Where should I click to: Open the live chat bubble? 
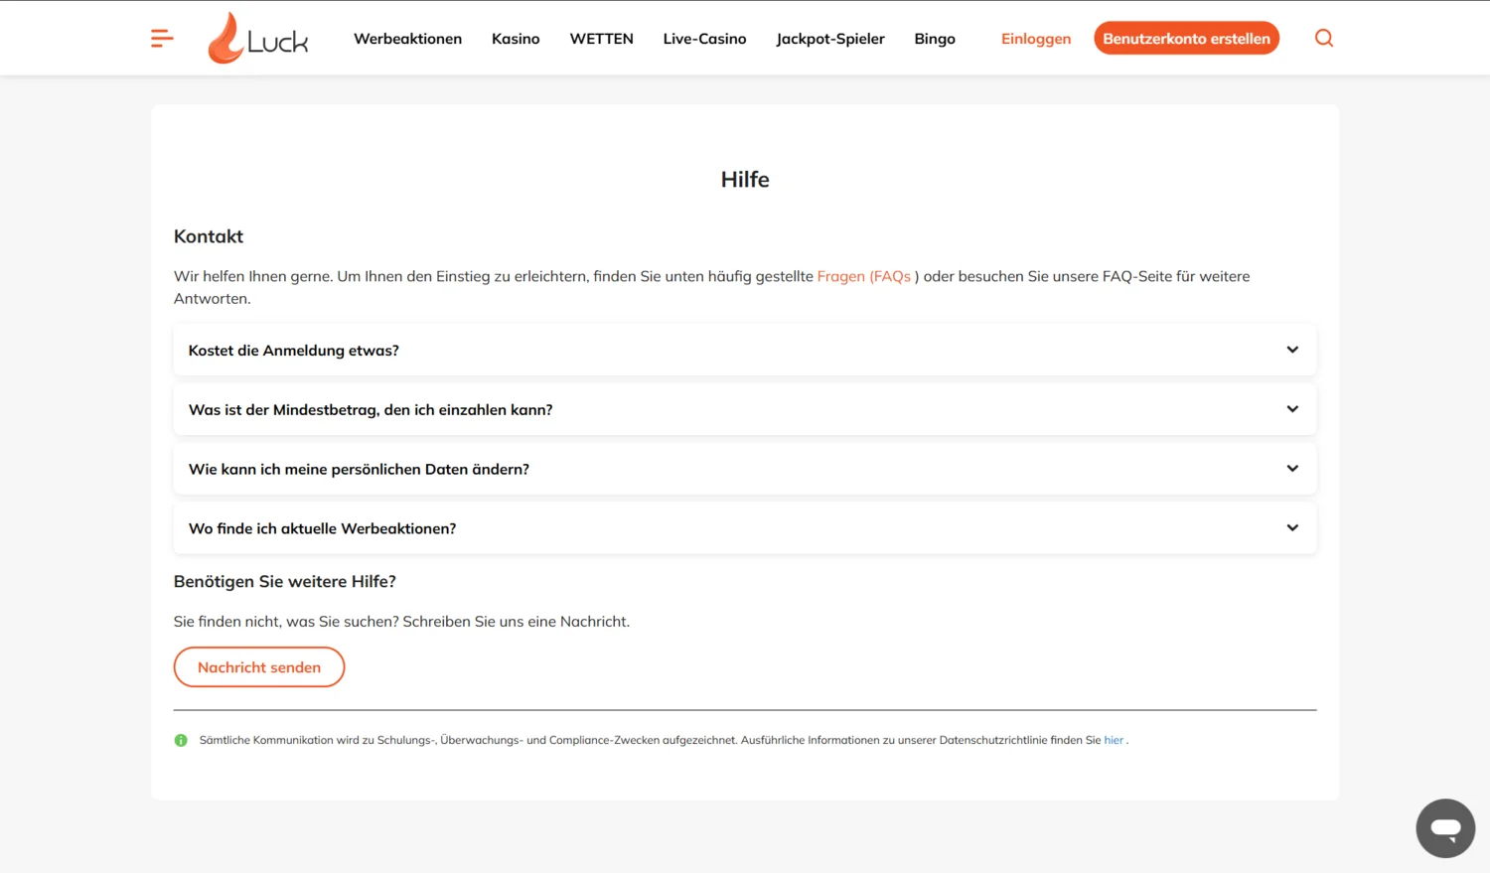click(x=1444, y=828)
